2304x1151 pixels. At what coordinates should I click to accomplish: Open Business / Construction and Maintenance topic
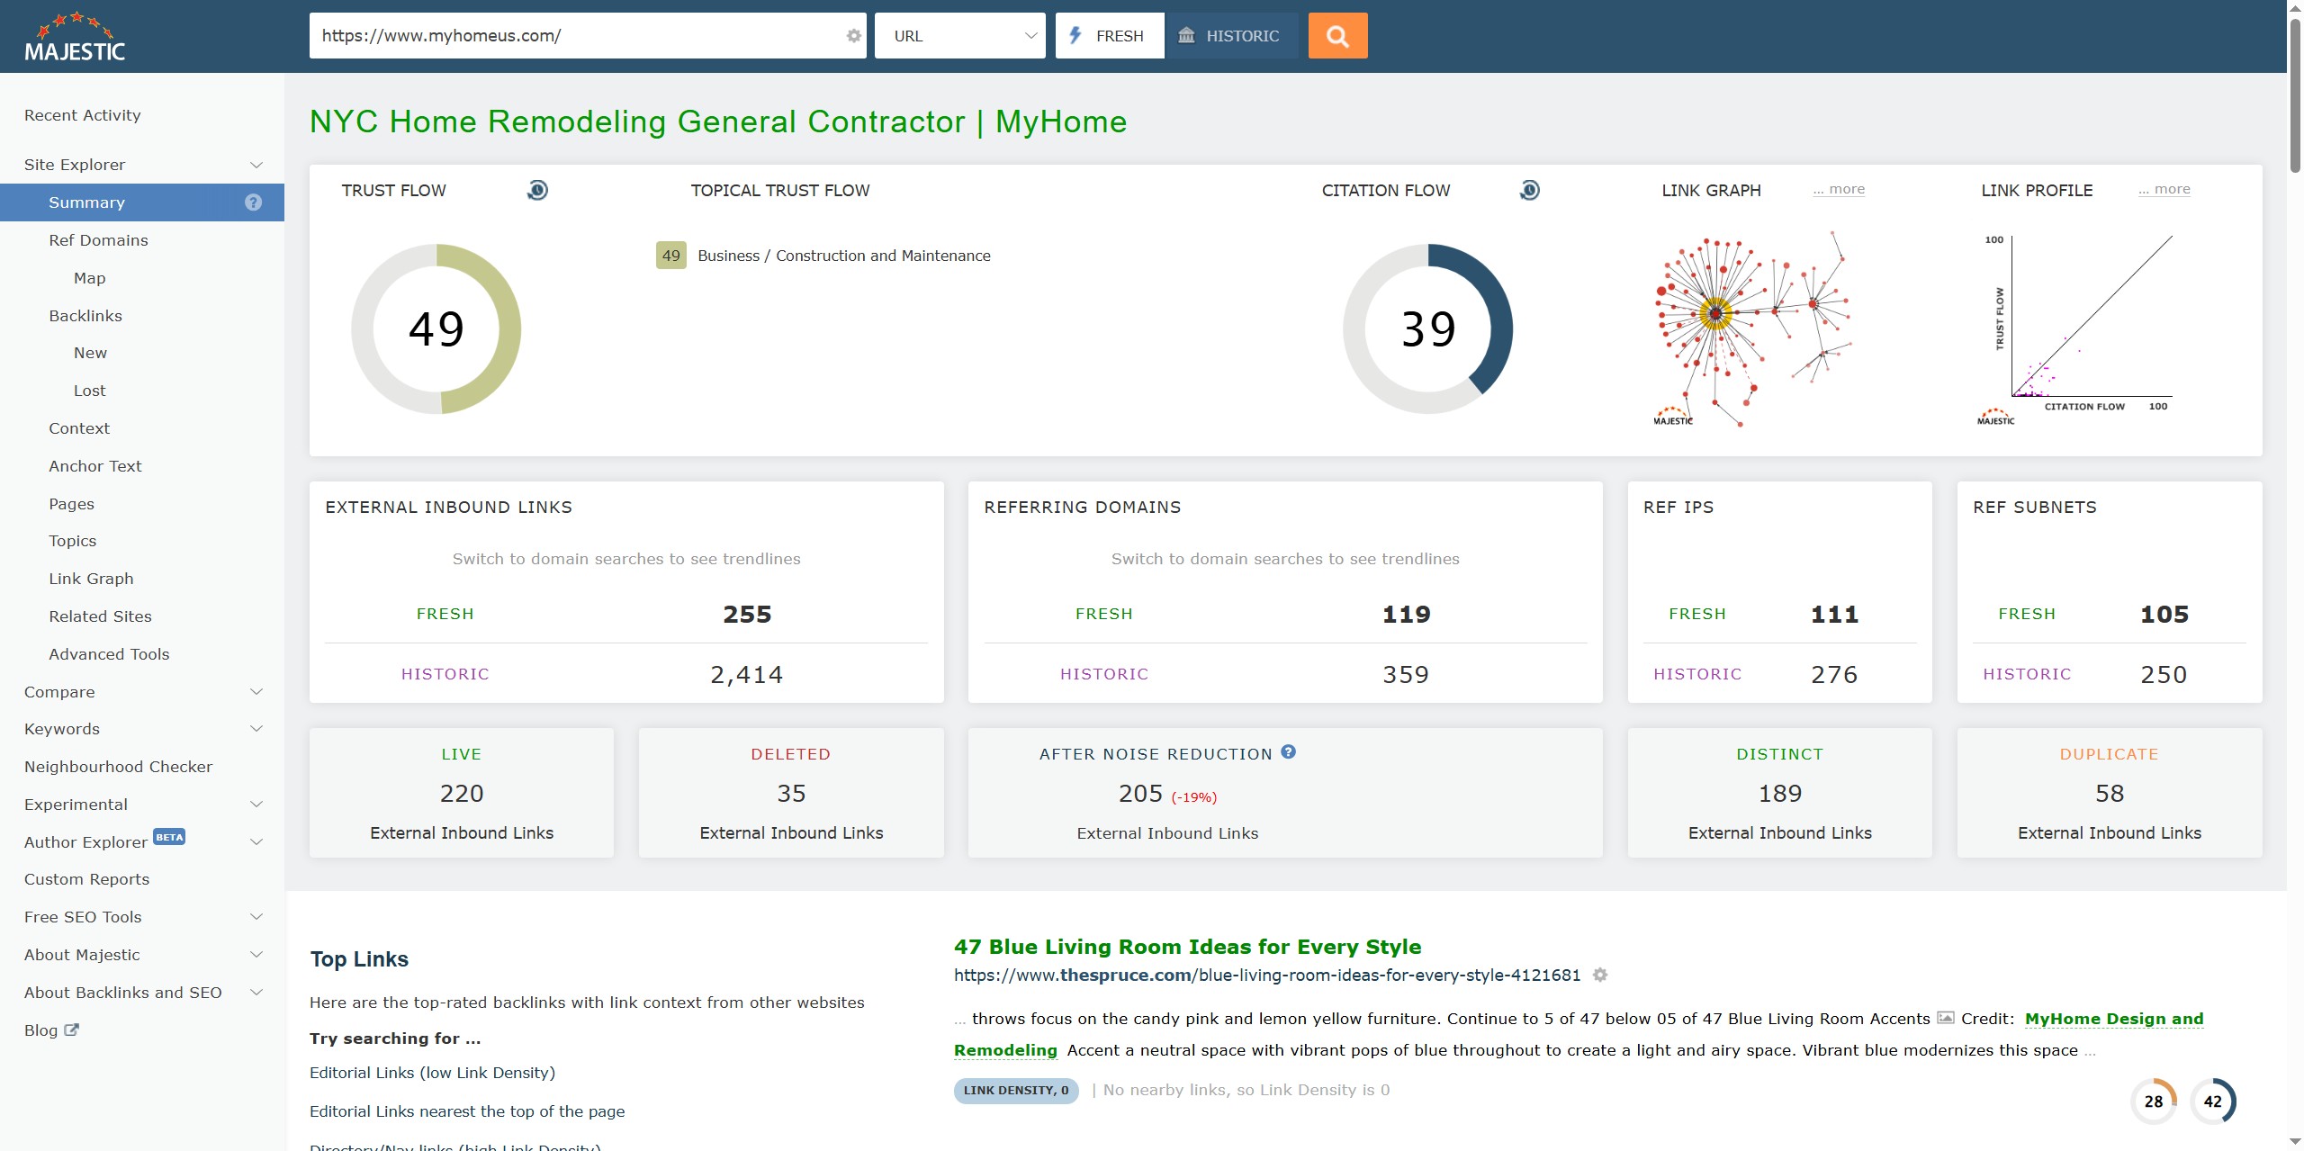tap(843, 256)
